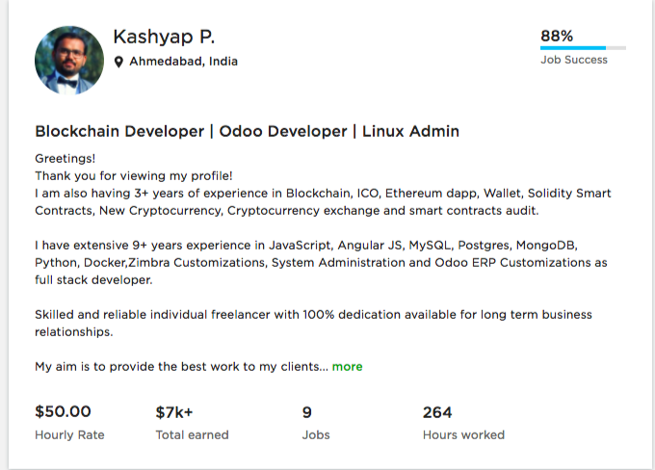Click the Greetings! intro line
The image size is (655, 470).
pyautogui.click(x=65, y=158)
